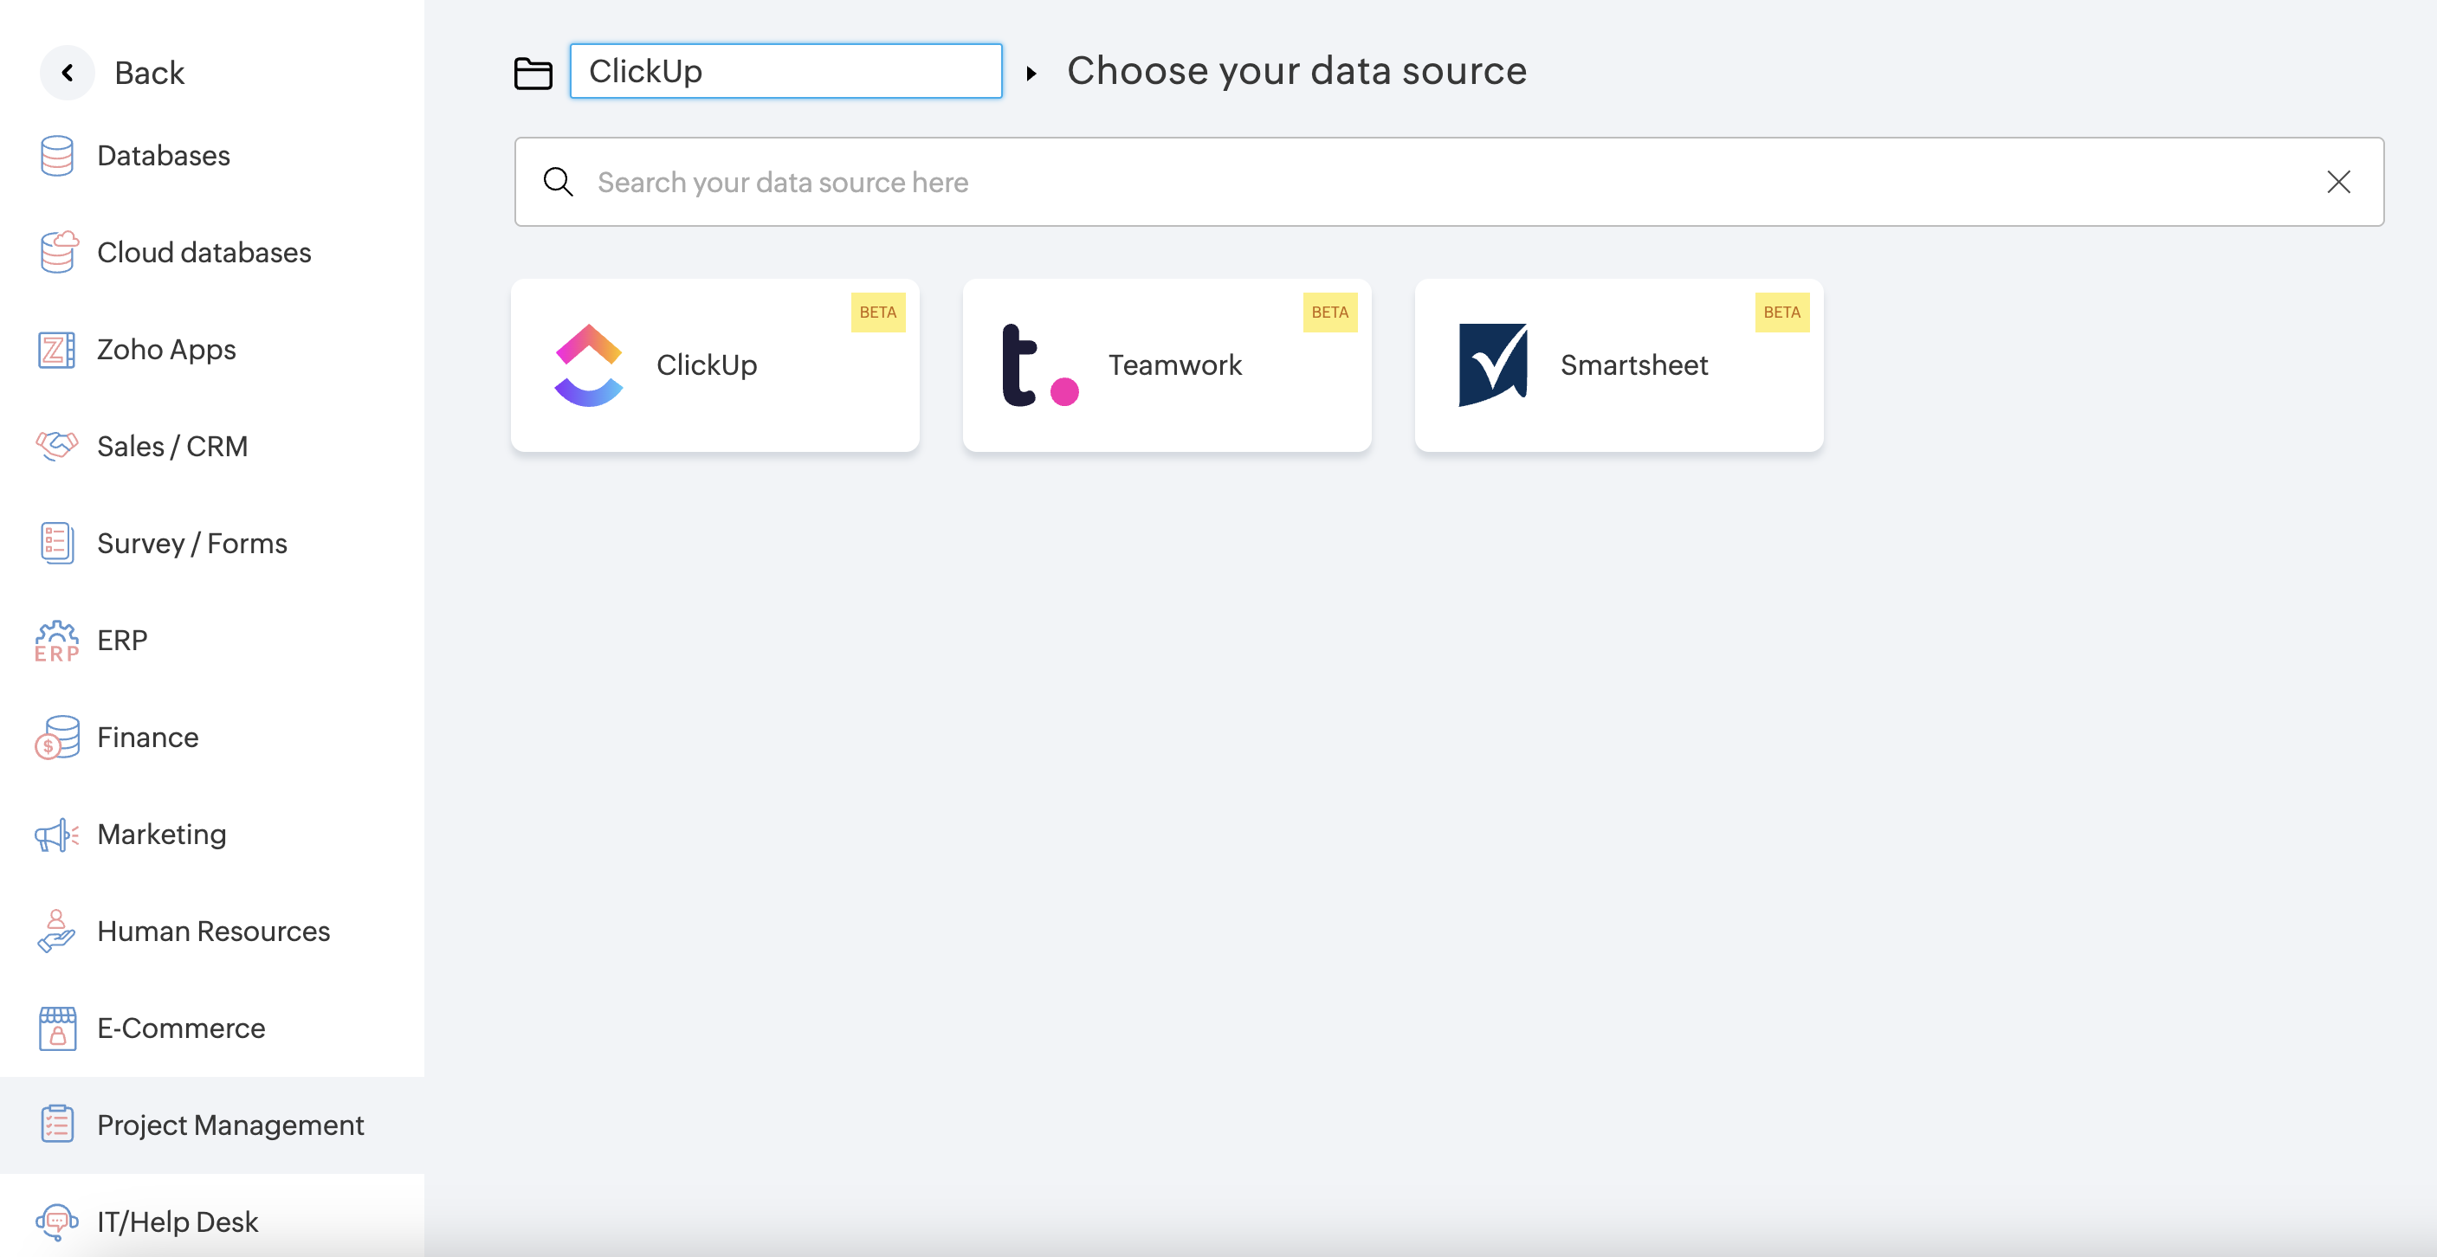Open the IT/Help Desk category

pyautogui.click(x=177, y=1222)
